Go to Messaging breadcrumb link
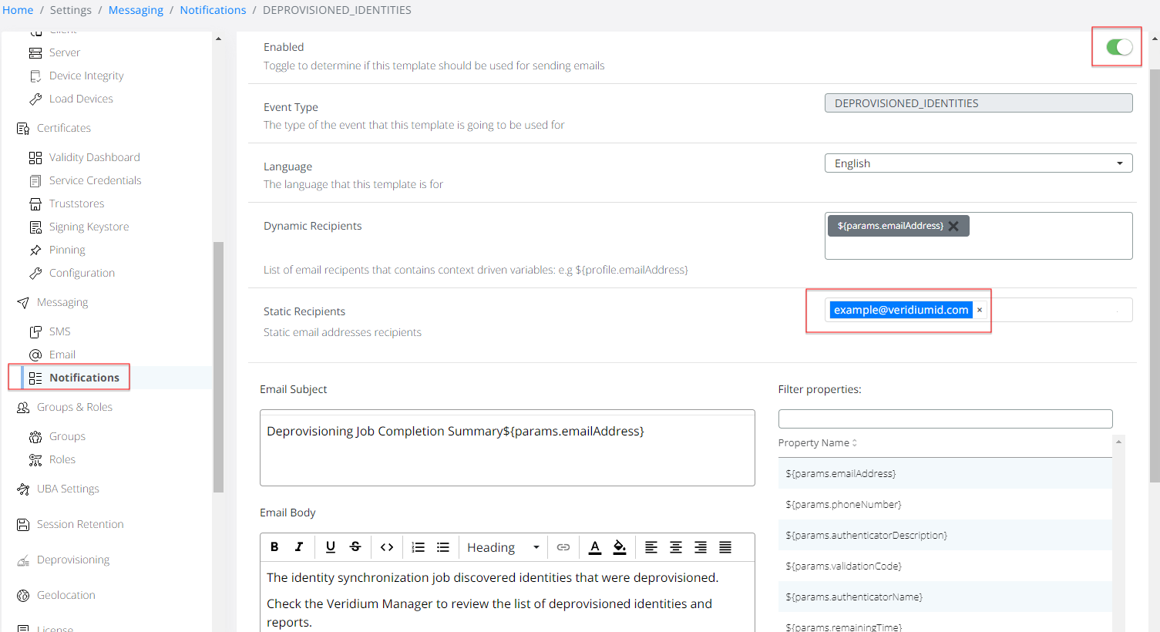Viewport: 1160px width, 632px height. 136,10
